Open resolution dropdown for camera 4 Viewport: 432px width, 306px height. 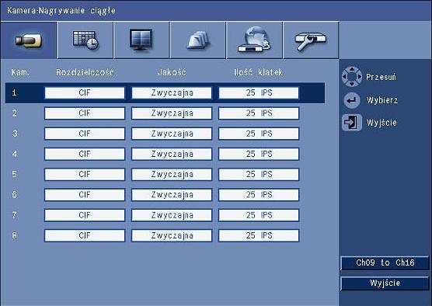[x=85, y=154]
